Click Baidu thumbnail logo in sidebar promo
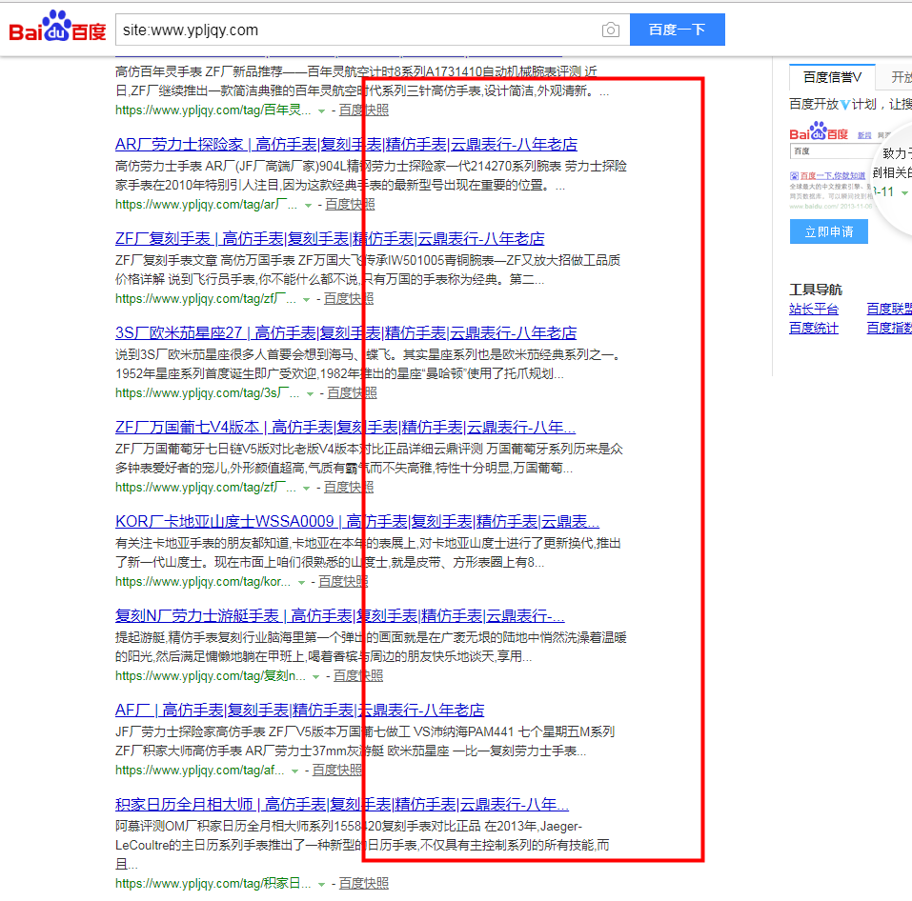The image size is (912, 901). 819,131
